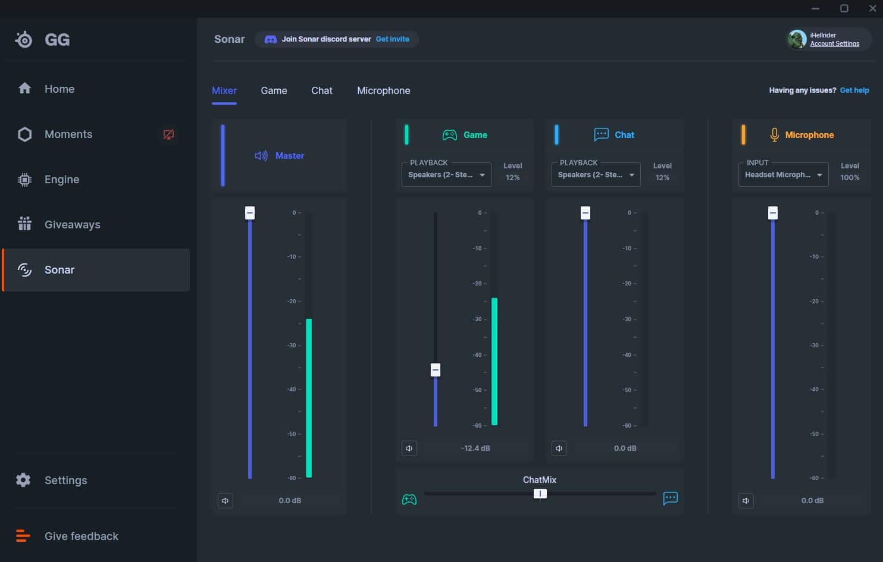883x562 pixels.
Task: Click the Get help link
Action: pyautogui.click(x=854, y=90)
